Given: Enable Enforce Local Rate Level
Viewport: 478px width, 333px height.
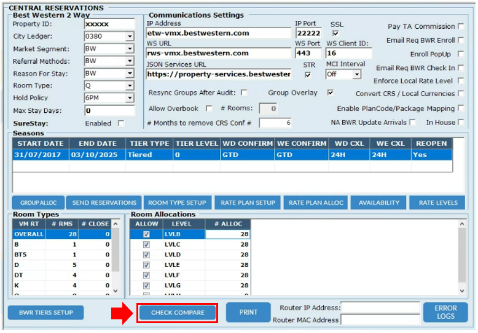Looking at the screenshot, I should [461, 81].
